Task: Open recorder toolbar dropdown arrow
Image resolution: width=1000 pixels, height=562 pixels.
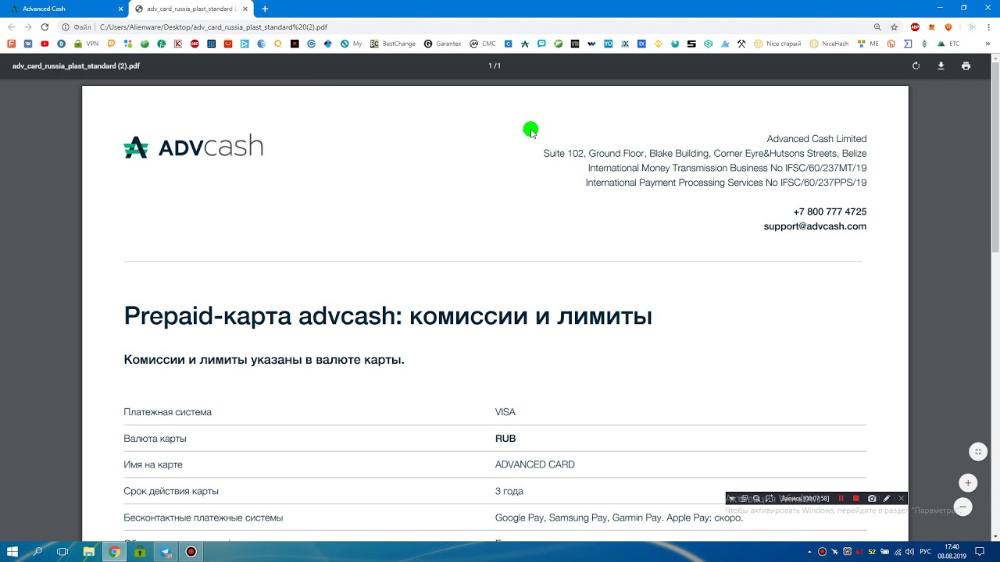Action: [731, 499]
